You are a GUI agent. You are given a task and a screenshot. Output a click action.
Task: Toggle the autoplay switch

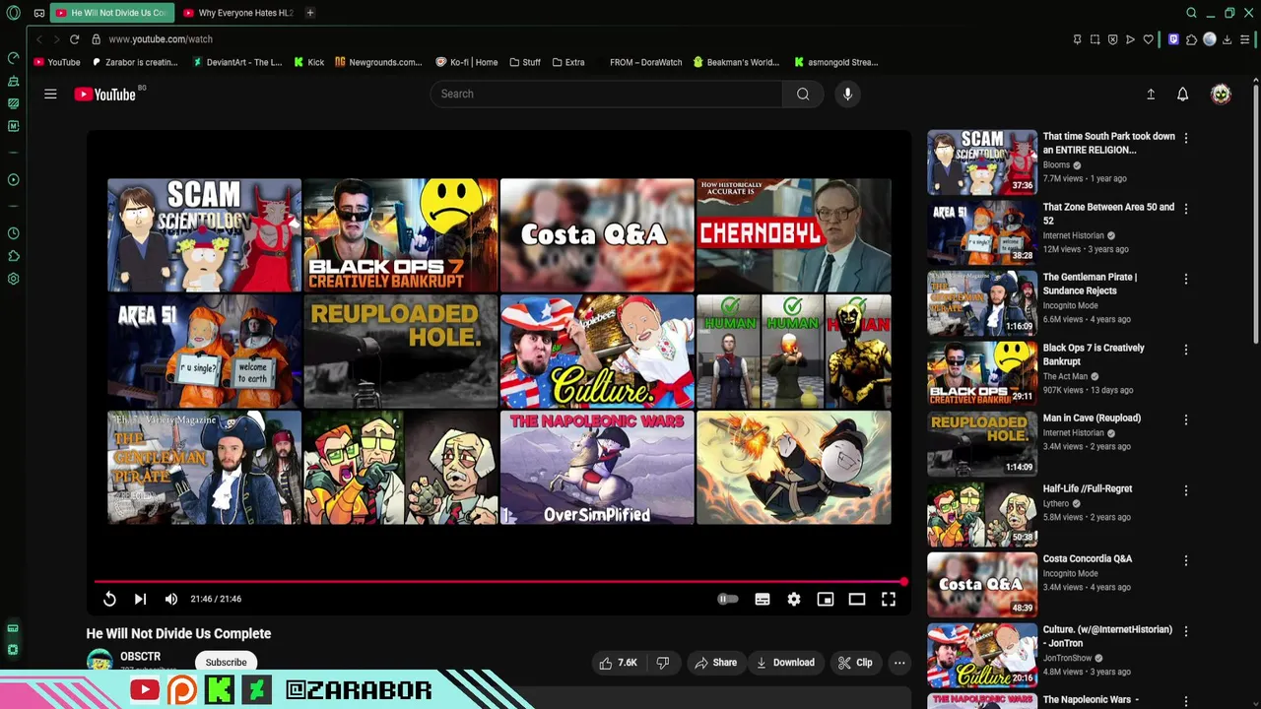tap(728, 599)
